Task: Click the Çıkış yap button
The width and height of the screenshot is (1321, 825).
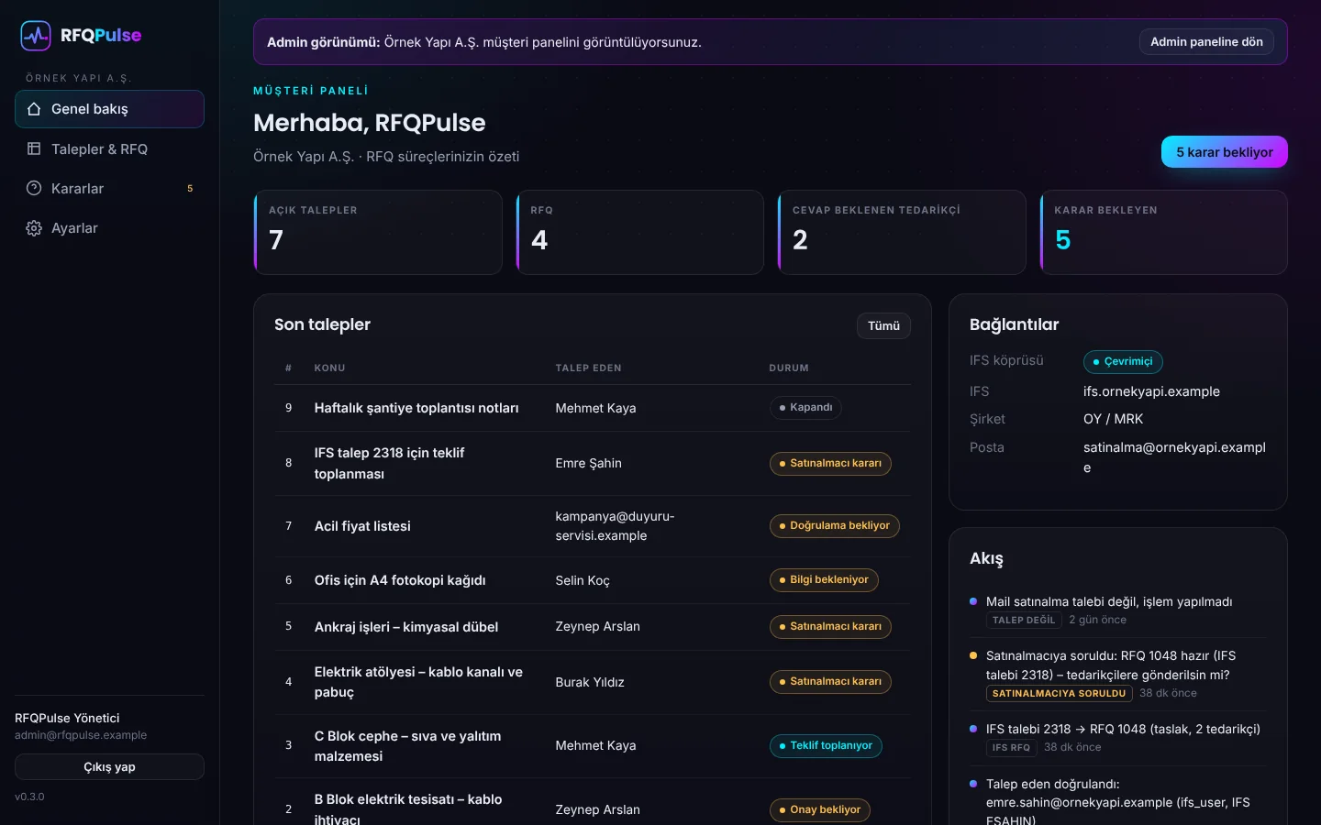Action: pos(109,767)
